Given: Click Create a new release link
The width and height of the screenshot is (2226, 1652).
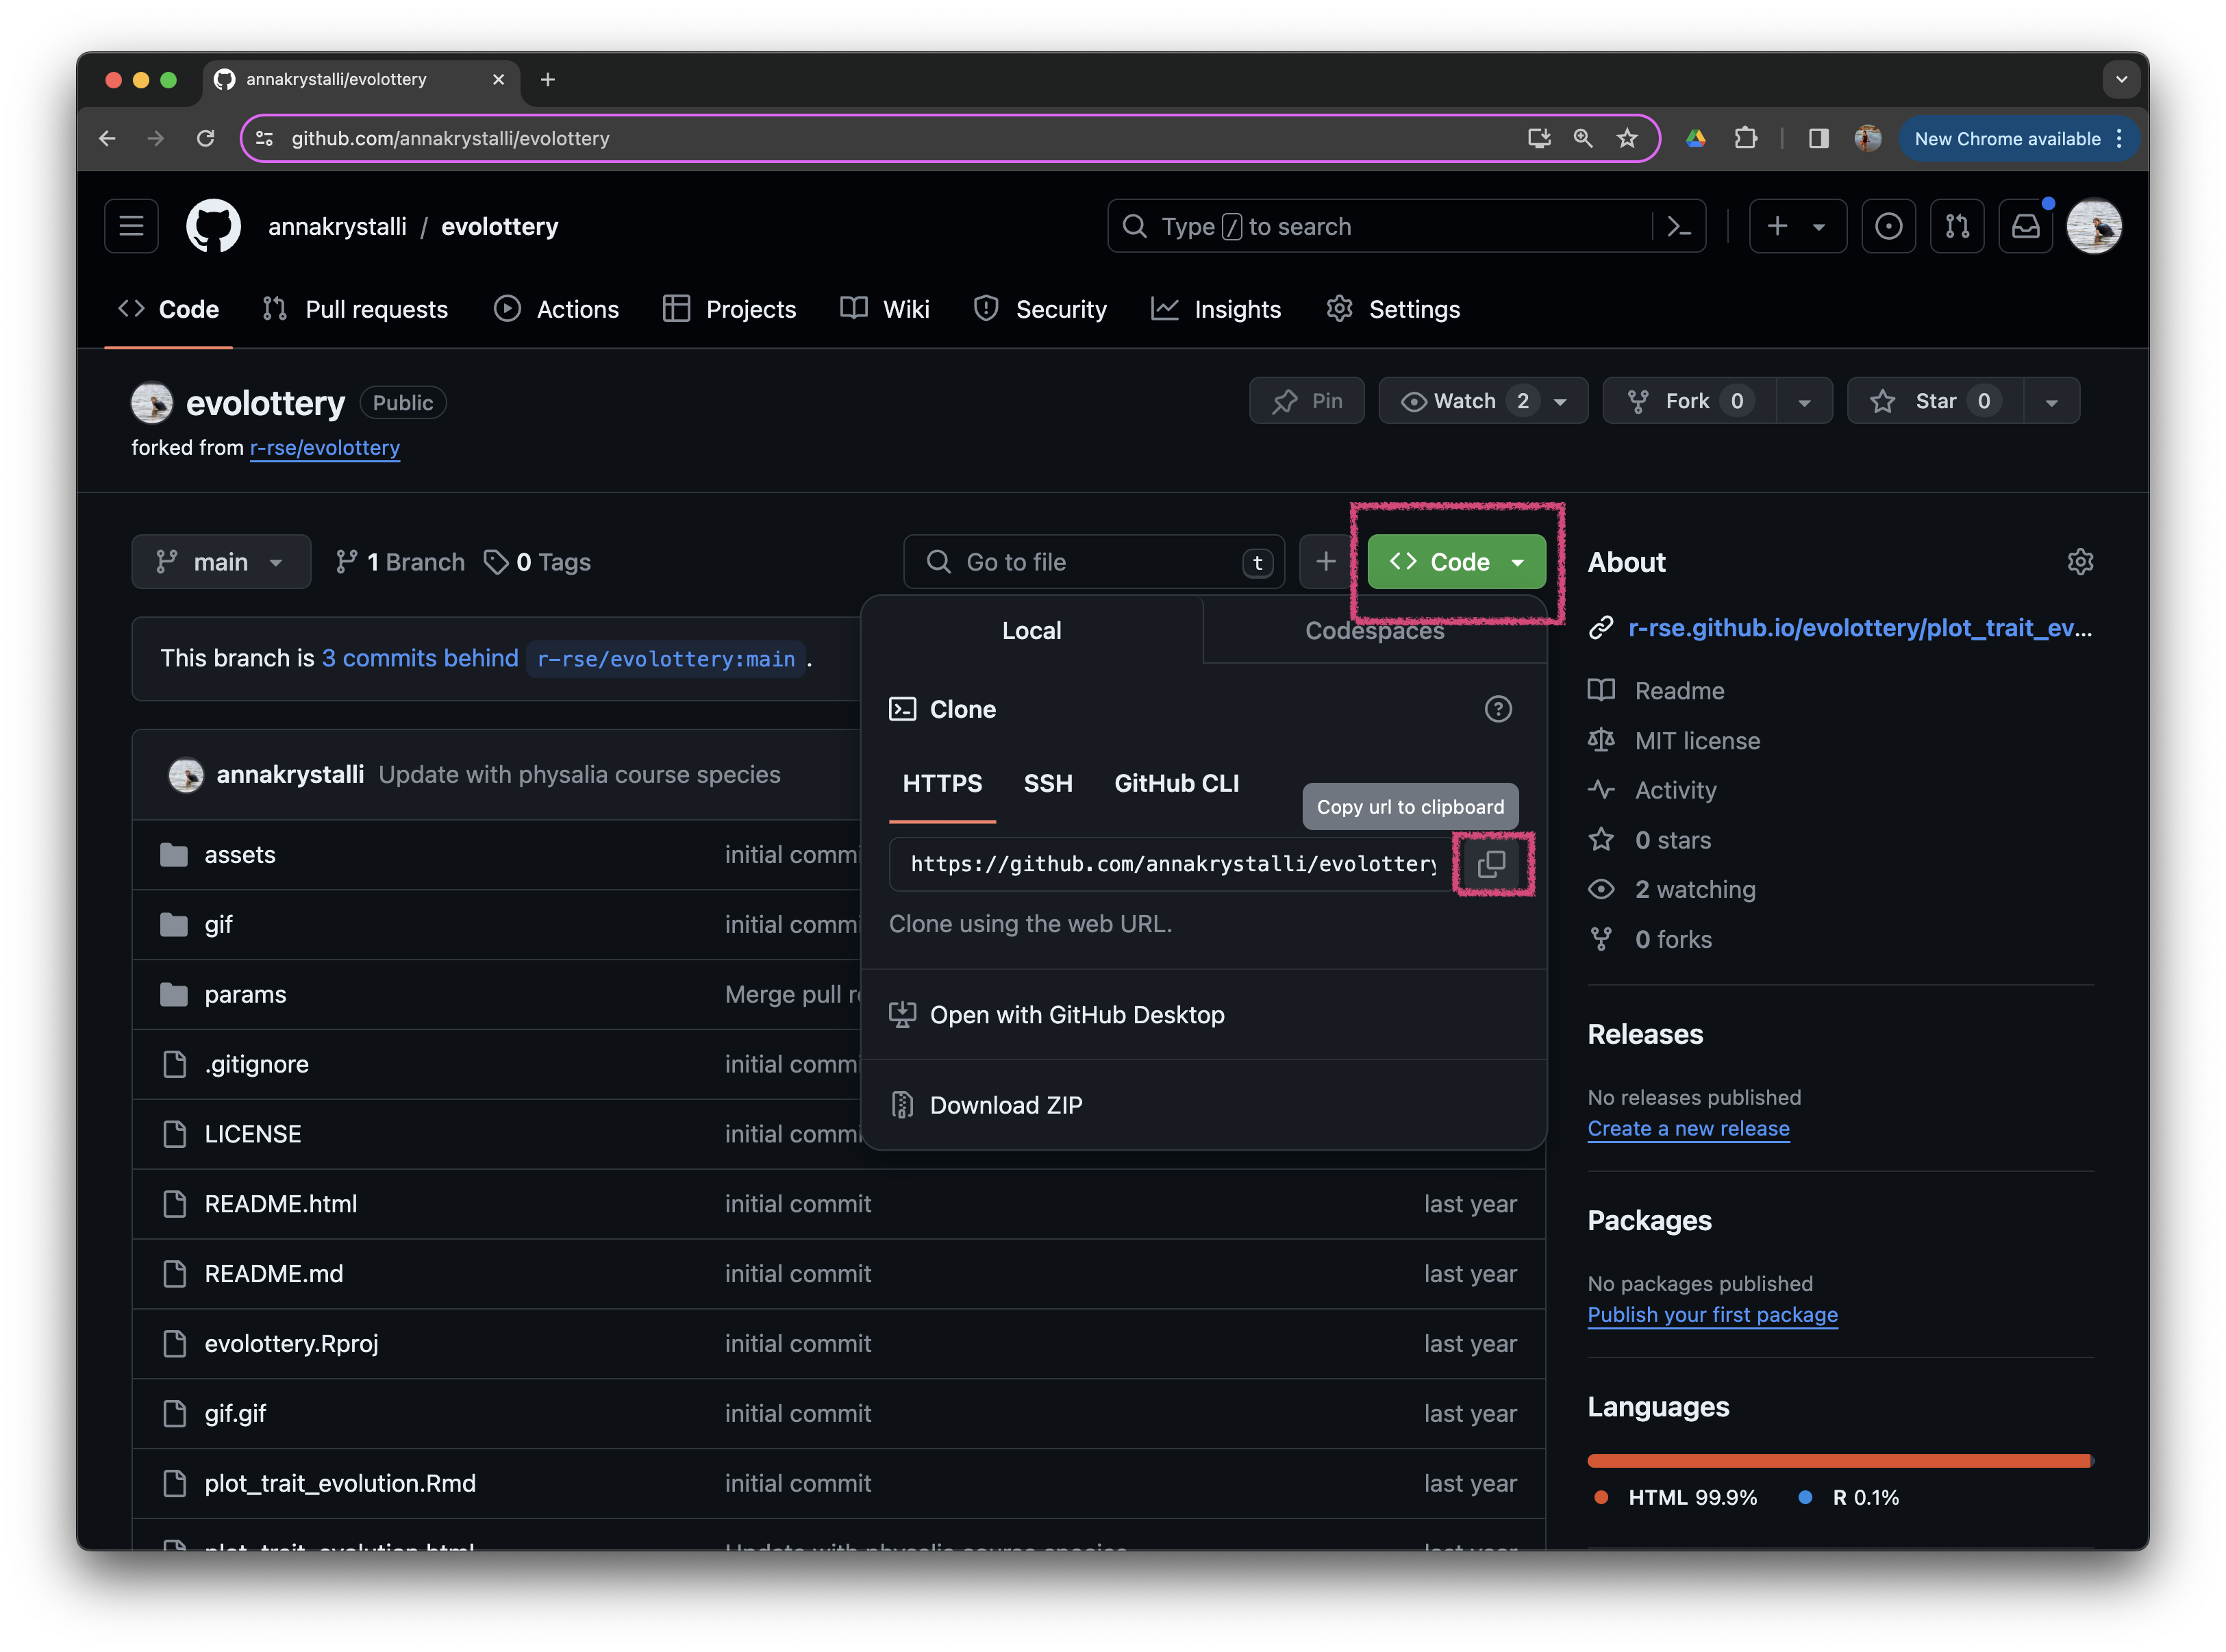Looking at the screenshot, I should click(1688, 1128).
